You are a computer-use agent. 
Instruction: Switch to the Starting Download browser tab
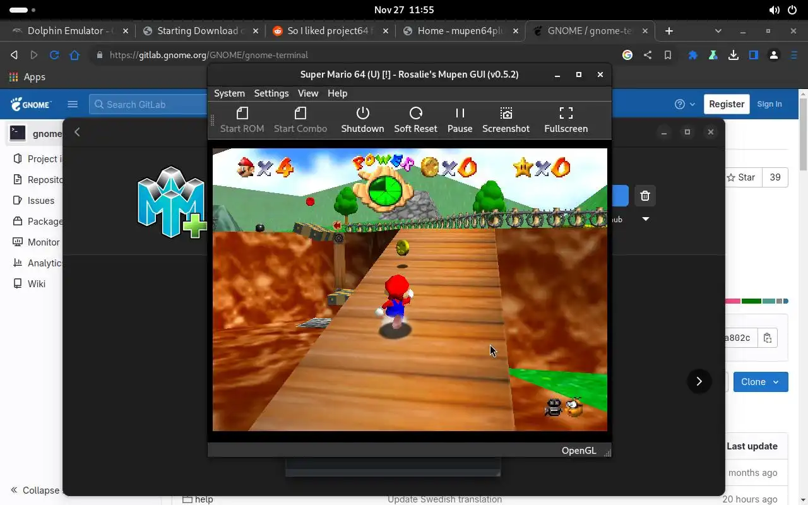[x=199, y=30]
